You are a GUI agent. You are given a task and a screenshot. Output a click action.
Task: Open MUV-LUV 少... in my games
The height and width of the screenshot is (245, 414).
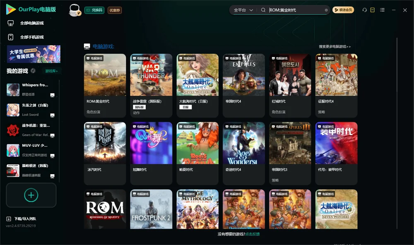click(x=31, y=150)
